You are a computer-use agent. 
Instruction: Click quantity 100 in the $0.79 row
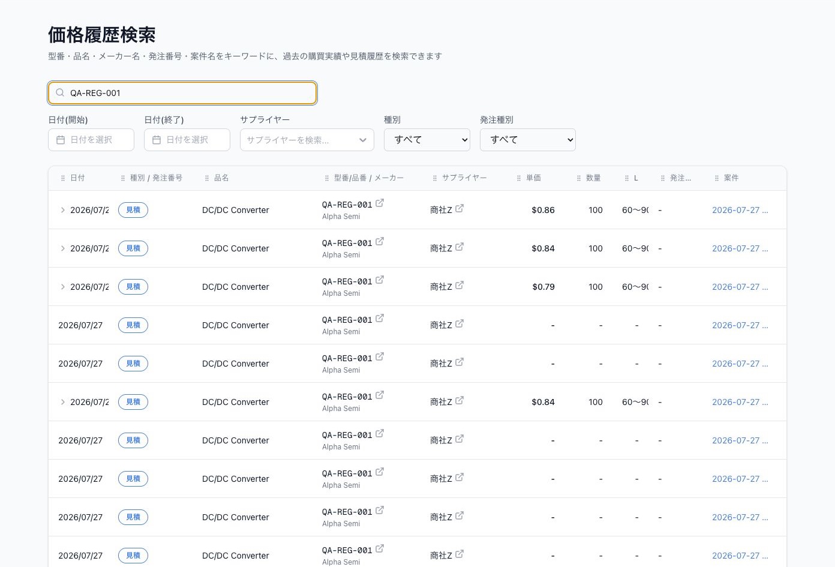[x=596, y=287]
